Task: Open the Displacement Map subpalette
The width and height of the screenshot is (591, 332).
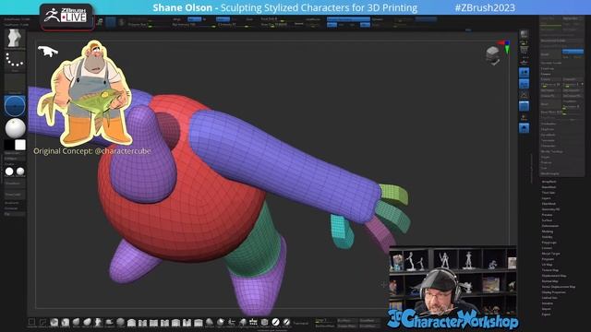Action: (554, 276)
